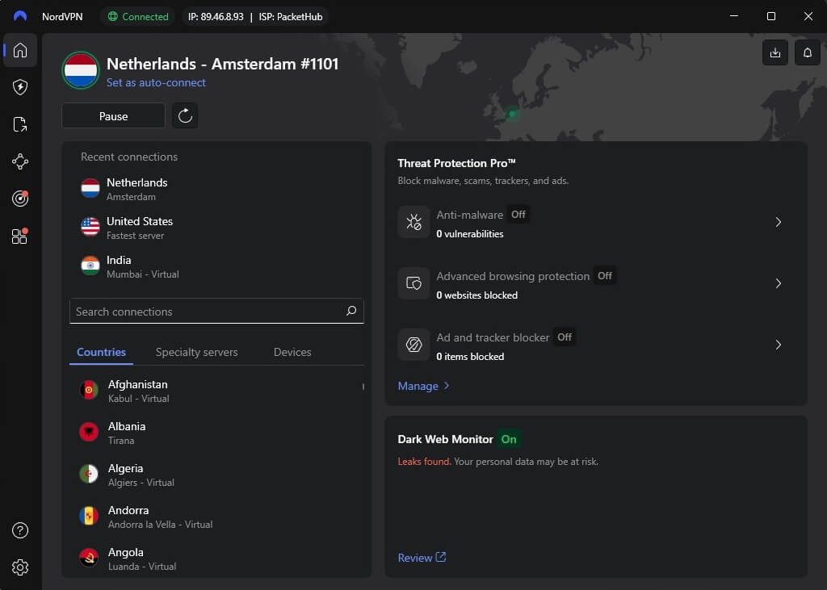Open NordVPN settings gear
This screenshot has width=827, height=590.
click(x=20, y=567)
